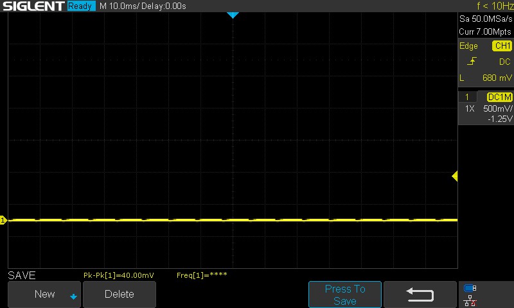Screen dimensions: 514x308
Task: Click the channel 1 number tab
Action: [467, 97]
